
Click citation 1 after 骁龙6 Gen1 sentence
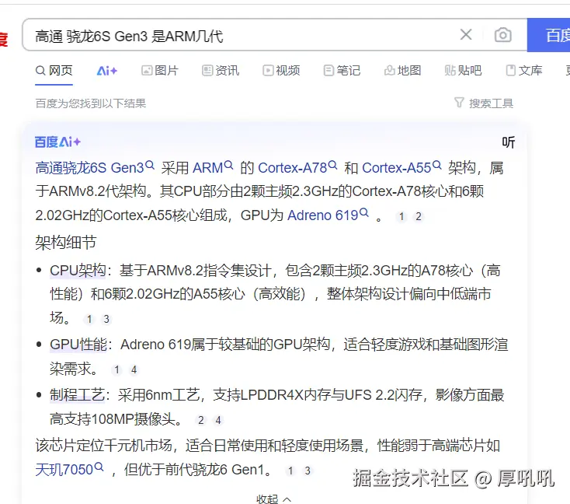(290, 471)
